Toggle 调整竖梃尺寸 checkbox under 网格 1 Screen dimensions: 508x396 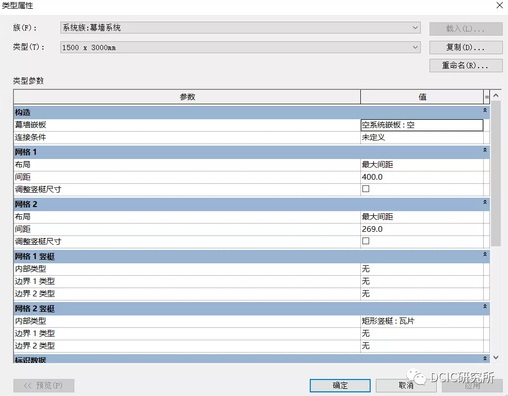366,189
